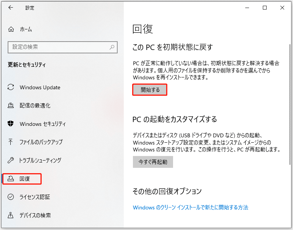
Task: Click the その他の回復オプション heading
Action: pyautogui.click(x=167, y=191)
